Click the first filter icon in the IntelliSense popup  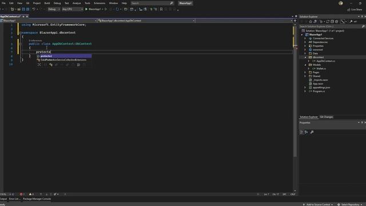pos(39,65)
